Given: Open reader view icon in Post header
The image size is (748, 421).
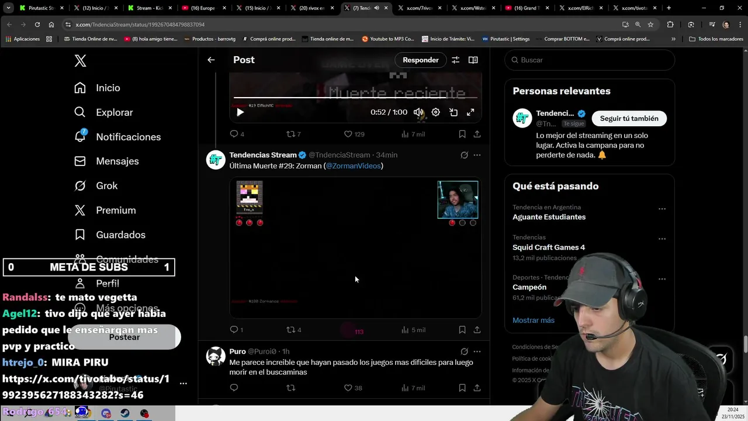Looking at the screenshot, I should tap(473, 60).
